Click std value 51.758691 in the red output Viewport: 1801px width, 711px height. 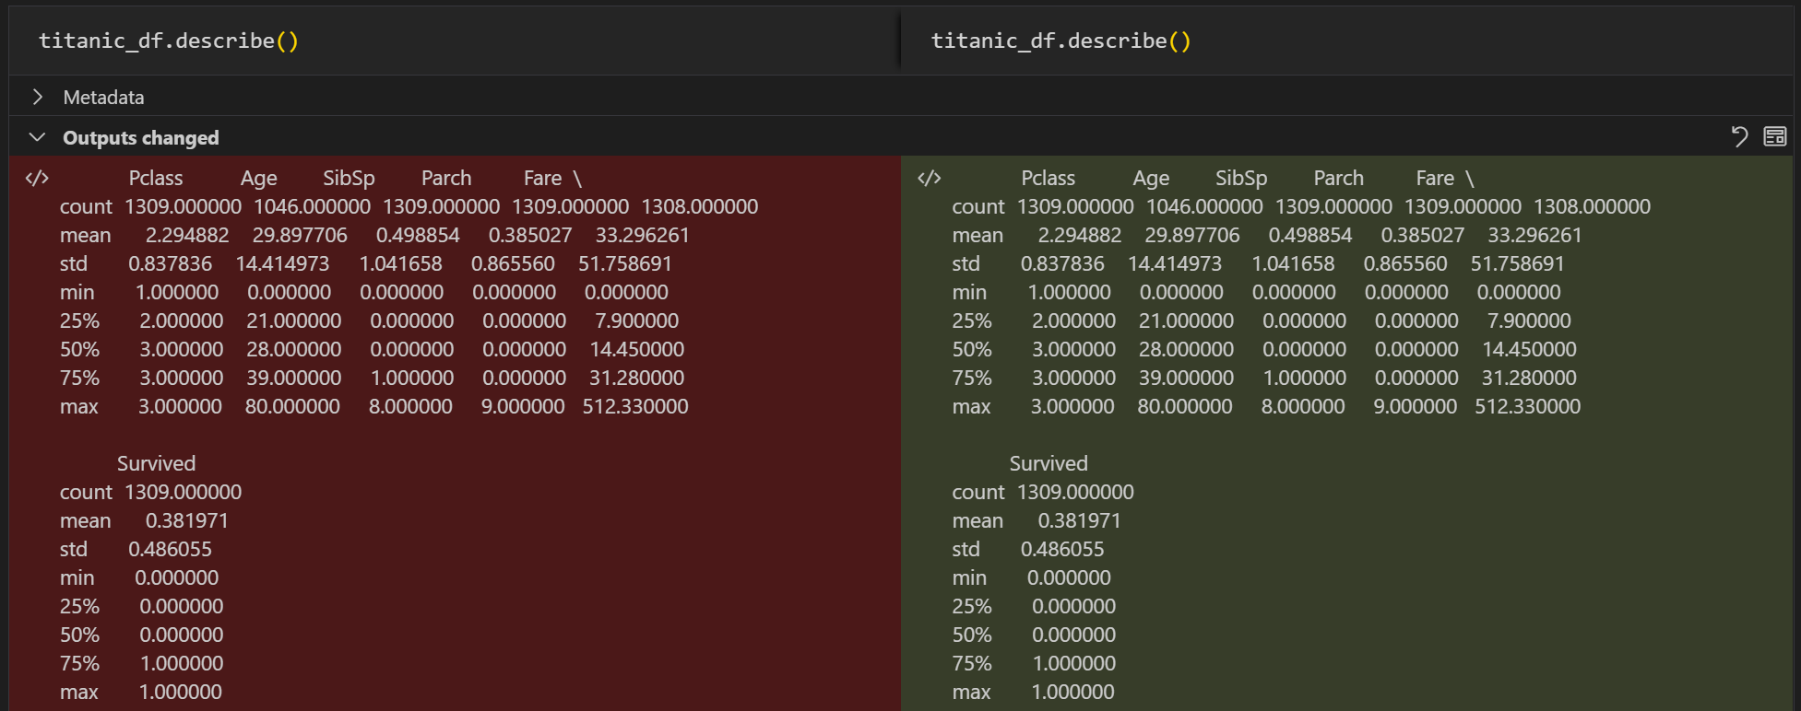click(x=625, y=263)
